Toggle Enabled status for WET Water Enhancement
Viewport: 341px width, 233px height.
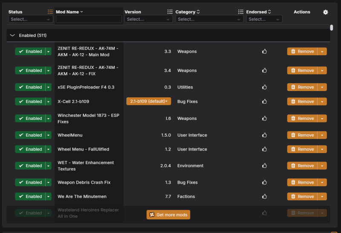tap(30, 165)
